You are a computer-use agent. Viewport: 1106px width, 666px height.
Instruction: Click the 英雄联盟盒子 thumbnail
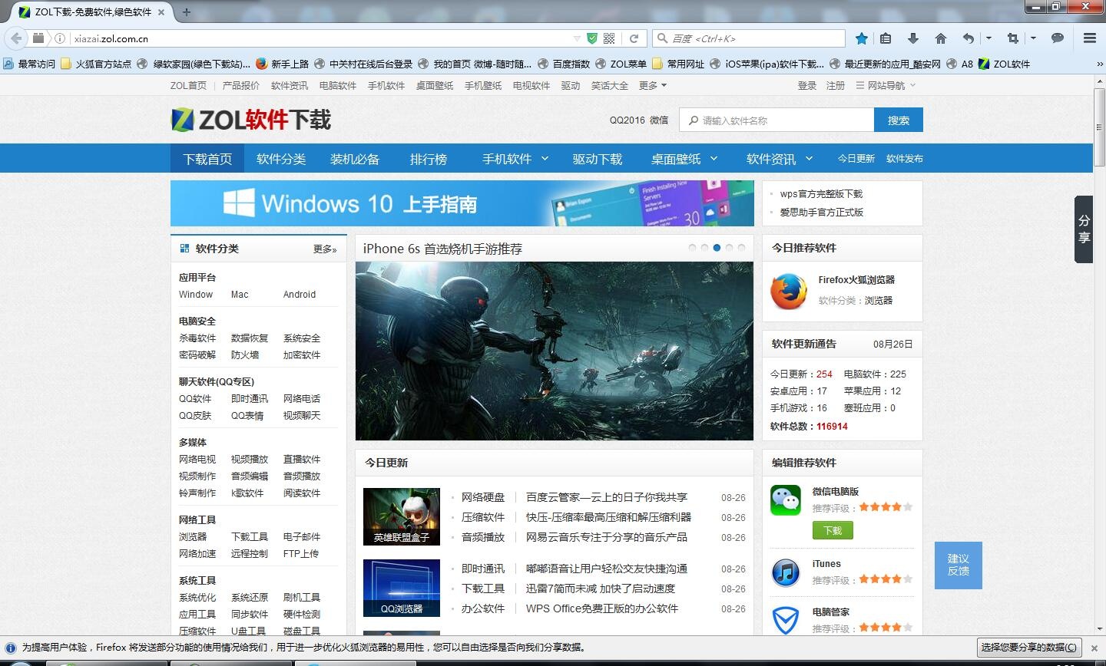(x=402, y=516)
